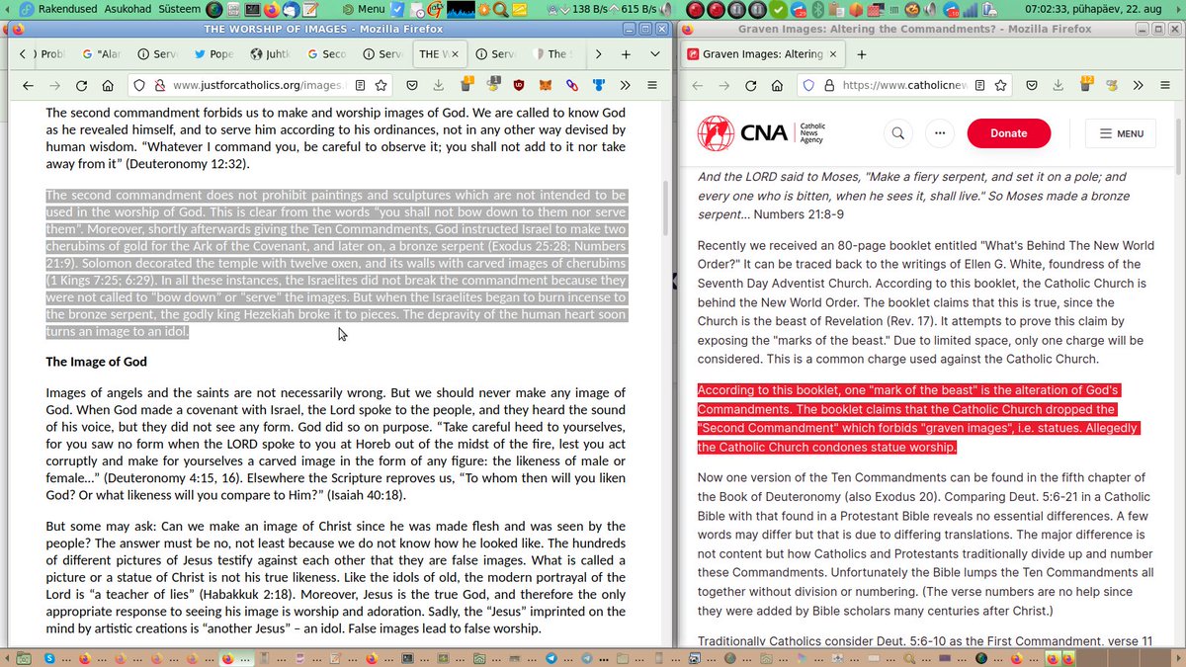Bookmark the justforcatholics.org page with star
The height and width of the screenshot is (667, 1186).
pyautogui.click(x=381, y=85)
